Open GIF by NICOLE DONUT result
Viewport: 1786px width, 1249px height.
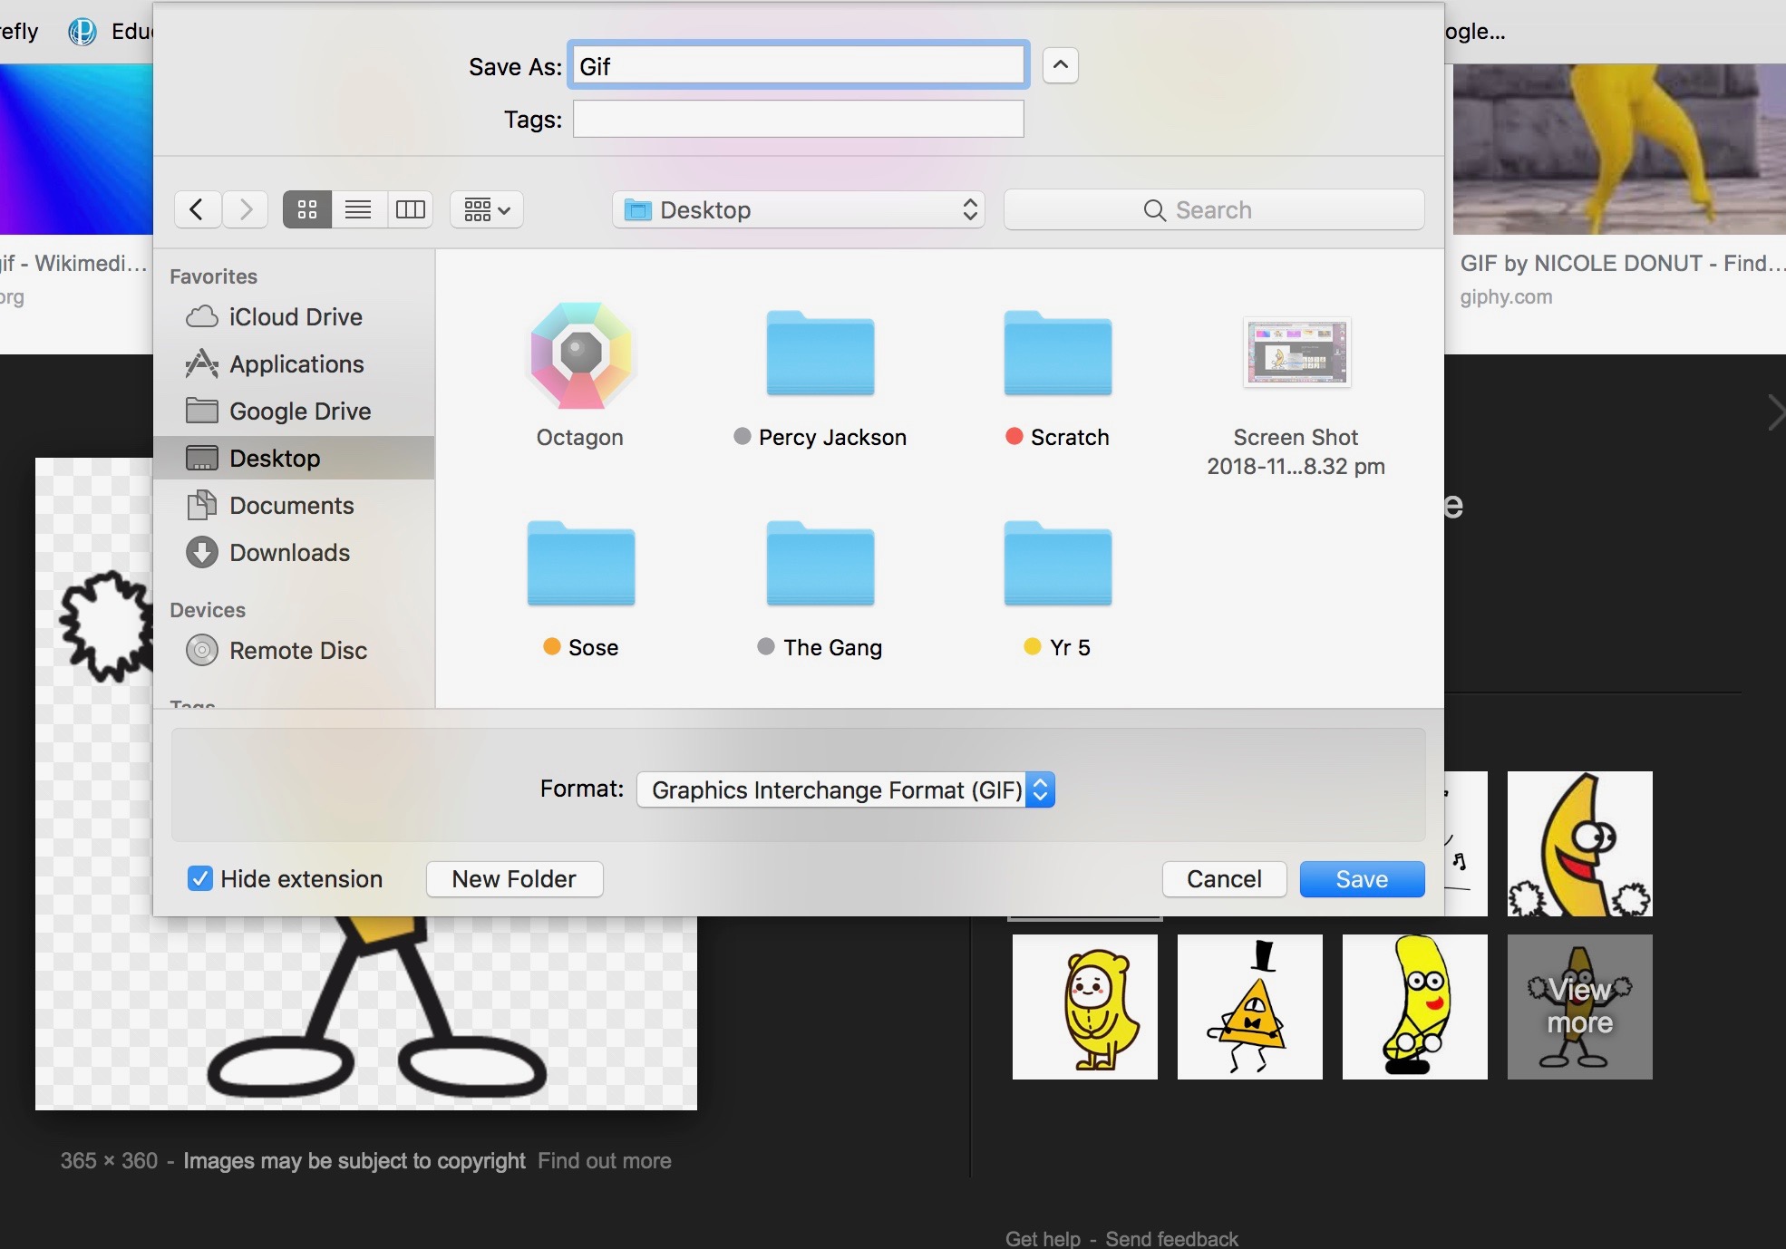click(1623, 264)
